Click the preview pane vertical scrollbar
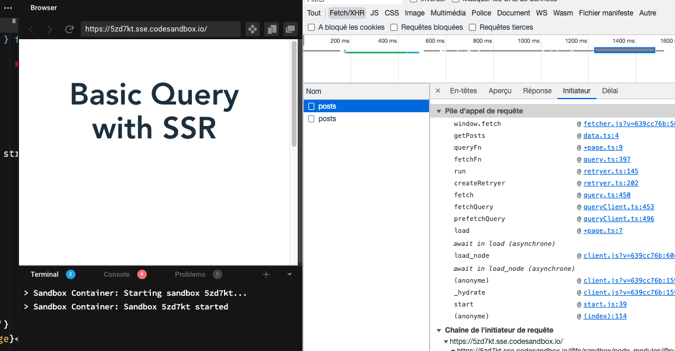Screen dimensions: 675x351 click(x=294, y=94)
